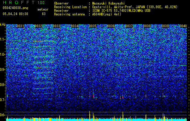Click the 0.6 kHz axis label
190x121 pixels.
pyautogui.click(x=2, y=115)
